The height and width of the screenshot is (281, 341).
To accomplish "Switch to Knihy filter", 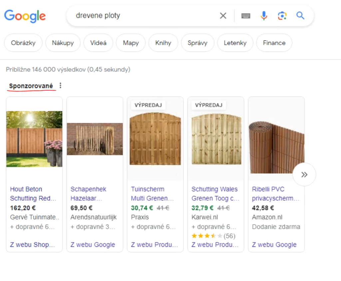I will tap(163, 43).
